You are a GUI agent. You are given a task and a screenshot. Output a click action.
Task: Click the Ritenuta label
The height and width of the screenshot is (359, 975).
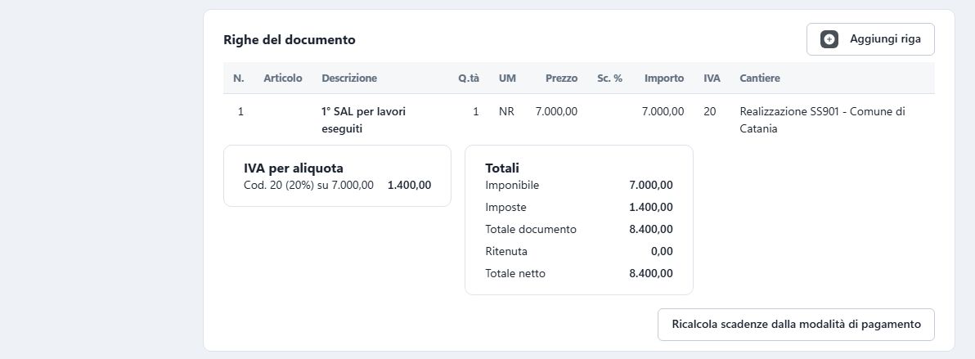click(x=507, y=251)
